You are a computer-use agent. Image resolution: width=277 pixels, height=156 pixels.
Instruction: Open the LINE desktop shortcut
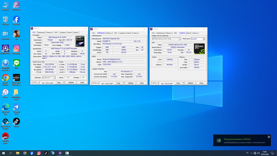16,64
